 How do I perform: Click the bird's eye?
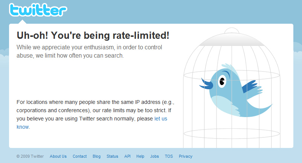221,81
